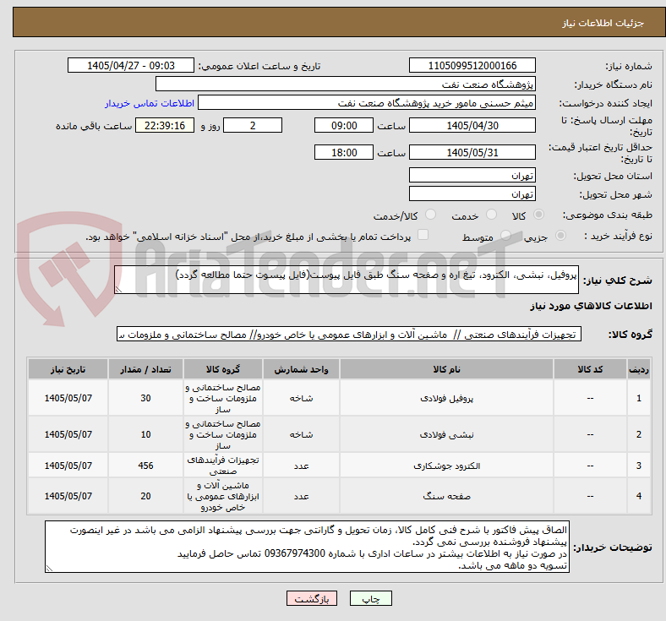This screenshot has width=666, height=621.
Task: Click the نام کالا column header
Action: (x=446, y=369)
